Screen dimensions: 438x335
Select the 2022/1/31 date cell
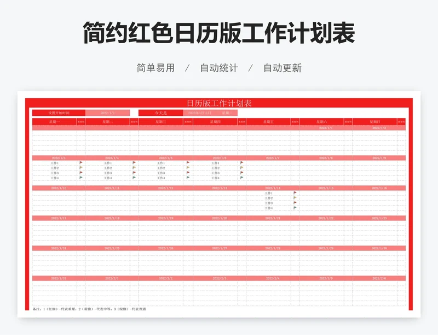pyautogui.click(x=59, y=278)
